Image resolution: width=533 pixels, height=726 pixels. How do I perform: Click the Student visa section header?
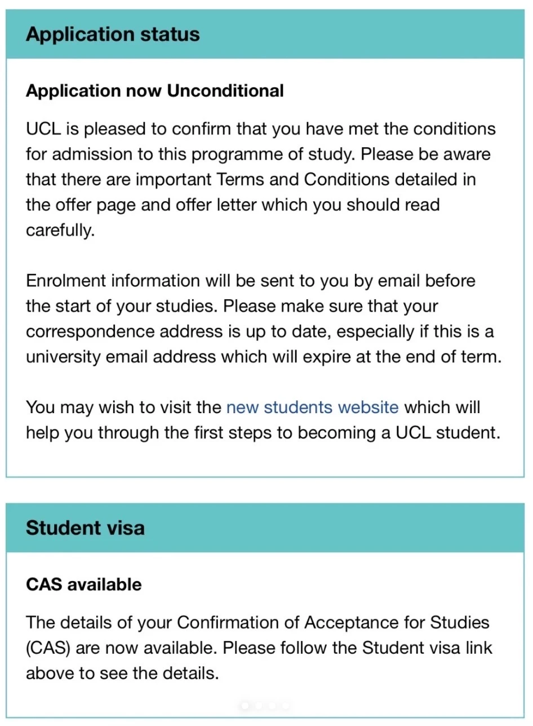point(266,528)
